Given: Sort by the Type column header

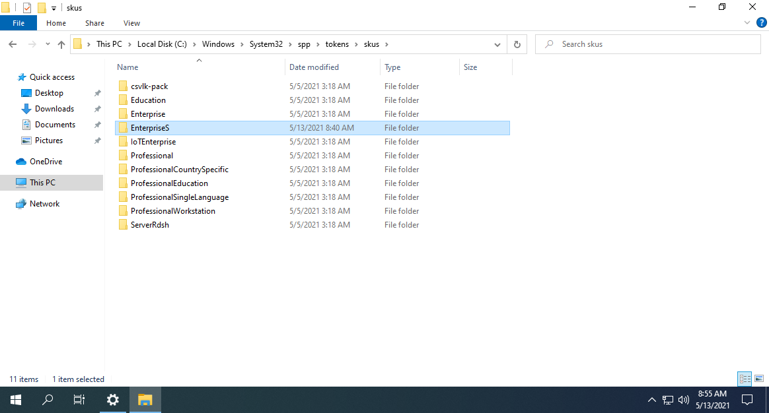Looking at the screenshot, I should [x=420, y=67].
